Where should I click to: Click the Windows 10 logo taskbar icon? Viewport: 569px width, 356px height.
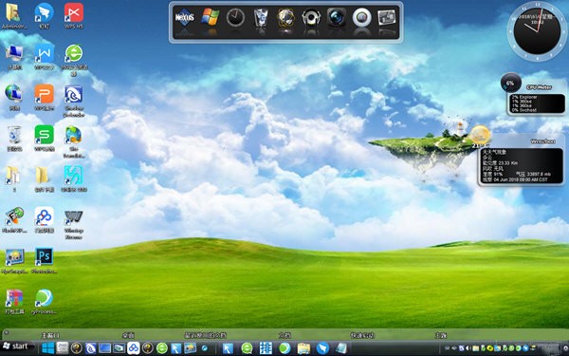coord(47,348)
